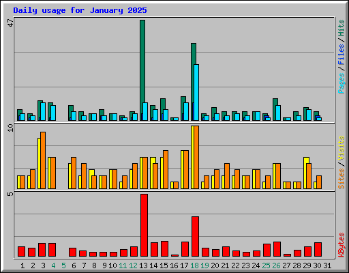Click the yellow 'Visits' legend label
This screenshot has width=349, height=273.
click(x=341, y=148)
